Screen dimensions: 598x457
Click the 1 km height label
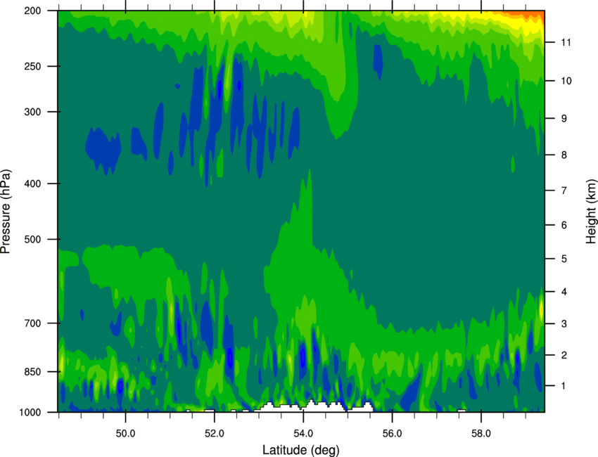coord(564,386)
